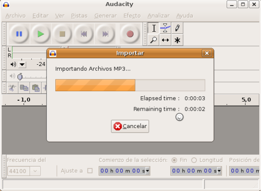Select the Envelope tool
The width and height of the screenshot is (261, 191).
165,28
